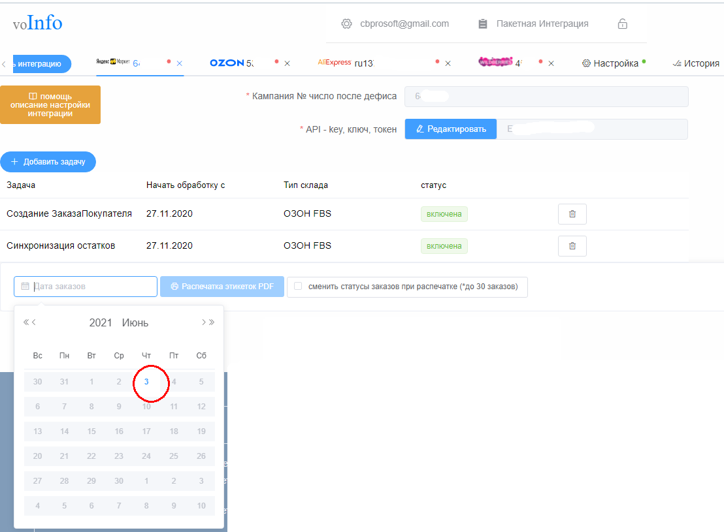Screen dimensions: 724x532
Task: Close the Wildberries integration tab
Action: [551, 63]
